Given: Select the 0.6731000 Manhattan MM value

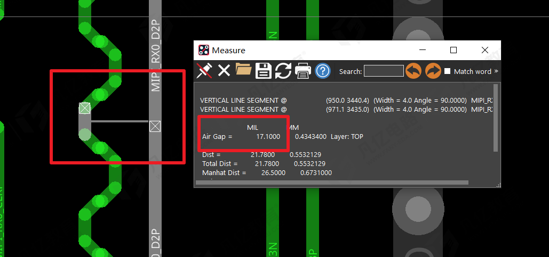Looking at the screenshot, I should pos(316,173).
